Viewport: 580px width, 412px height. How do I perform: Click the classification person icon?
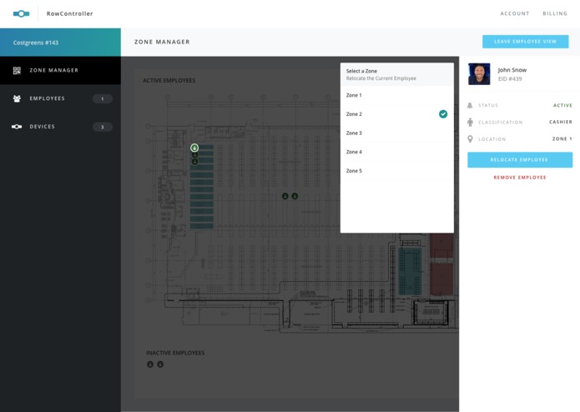470,122
